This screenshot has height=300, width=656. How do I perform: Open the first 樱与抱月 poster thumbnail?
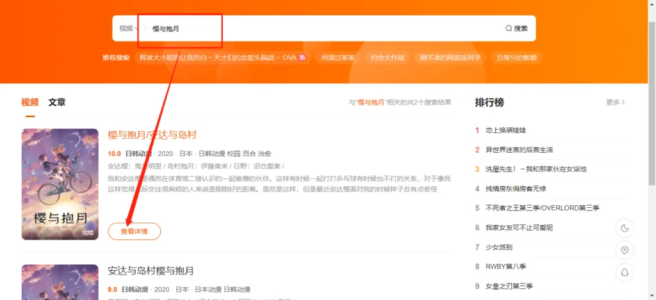pyautogui.click(x=60, y=184)
